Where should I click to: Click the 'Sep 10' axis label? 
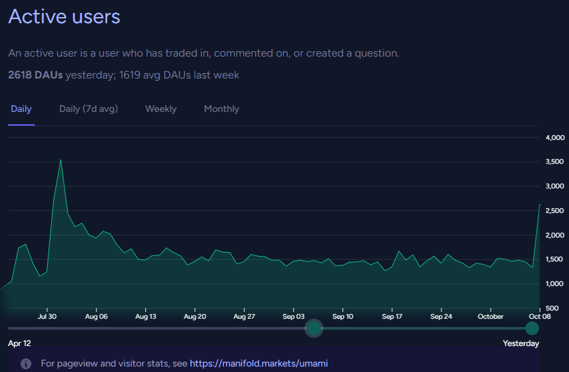tap(343, 317)
